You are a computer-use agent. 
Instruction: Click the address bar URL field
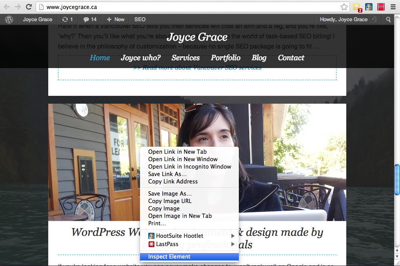click(188, 7)
